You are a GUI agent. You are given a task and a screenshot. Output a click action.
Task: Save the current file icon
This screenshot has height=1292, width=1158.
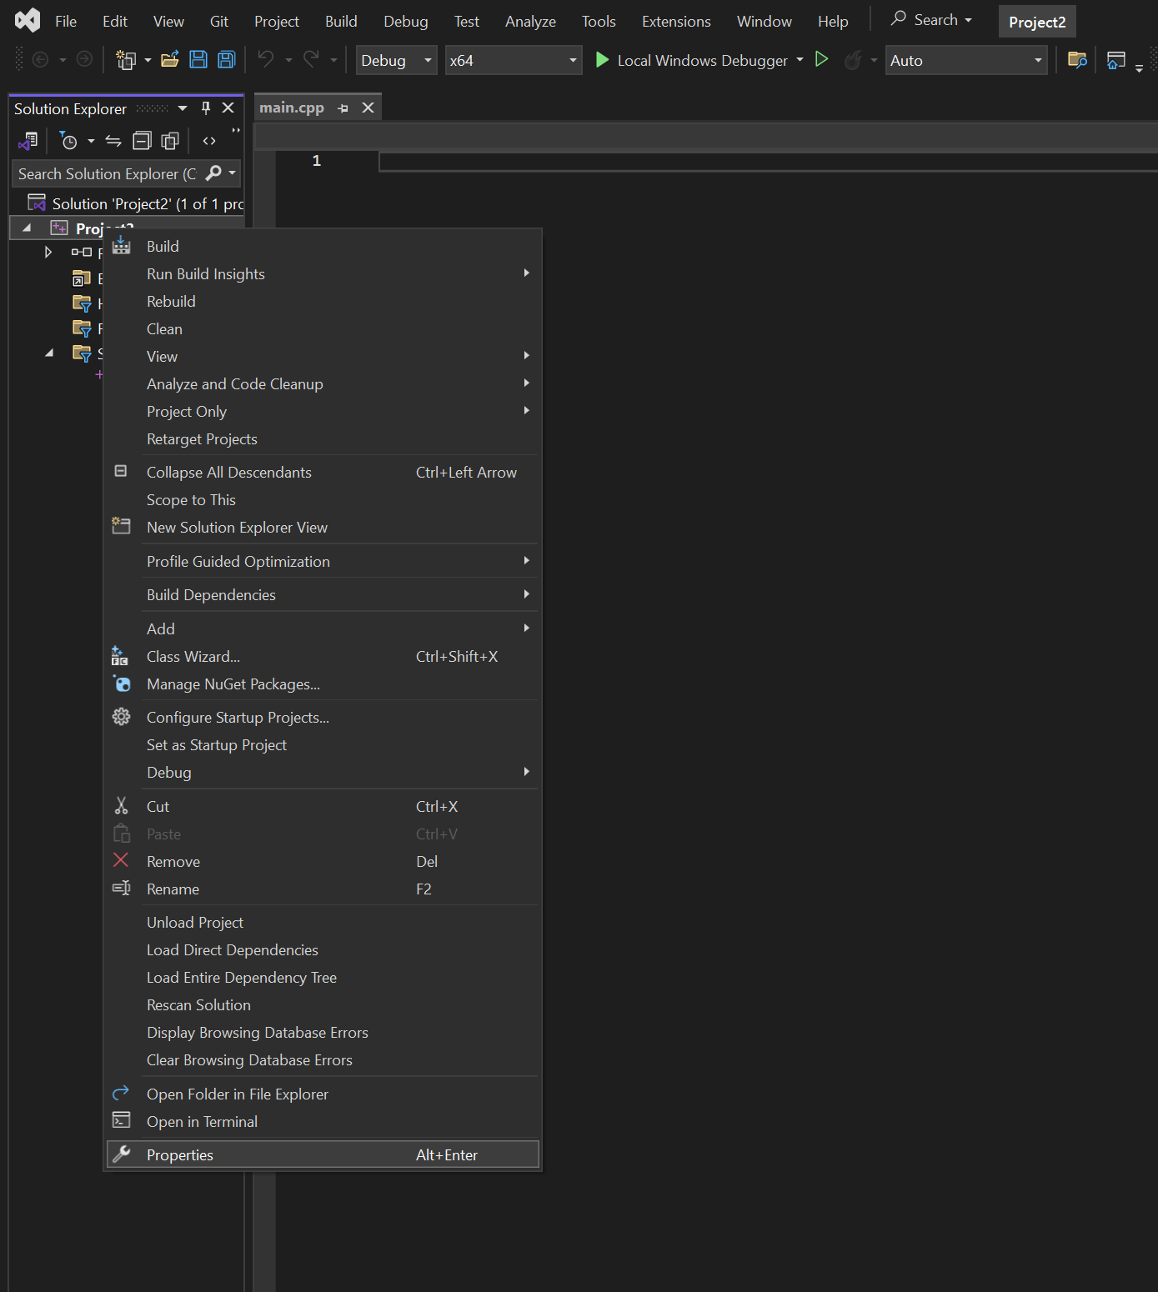tap(198, 59)
